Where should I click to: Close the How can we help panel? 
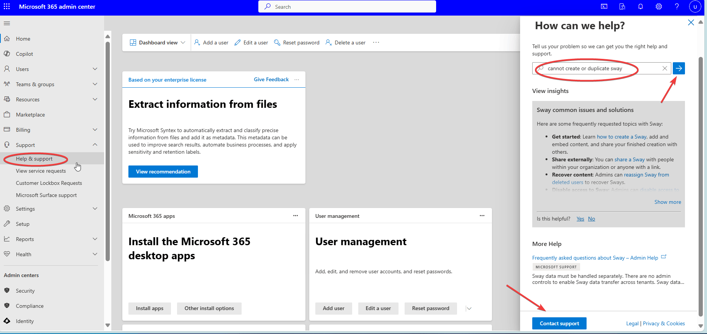pyautogui.click(x=691, y=23)
